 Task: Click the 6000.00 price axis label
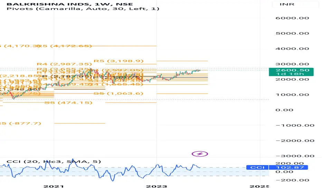(292, 18)
